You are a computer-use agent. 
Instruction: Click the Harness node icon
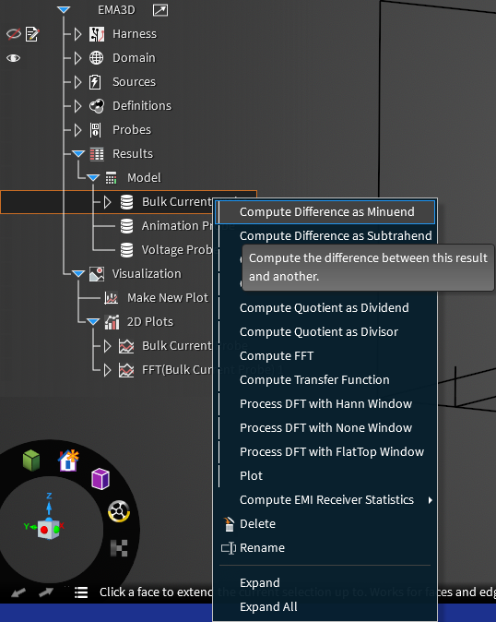97,34
